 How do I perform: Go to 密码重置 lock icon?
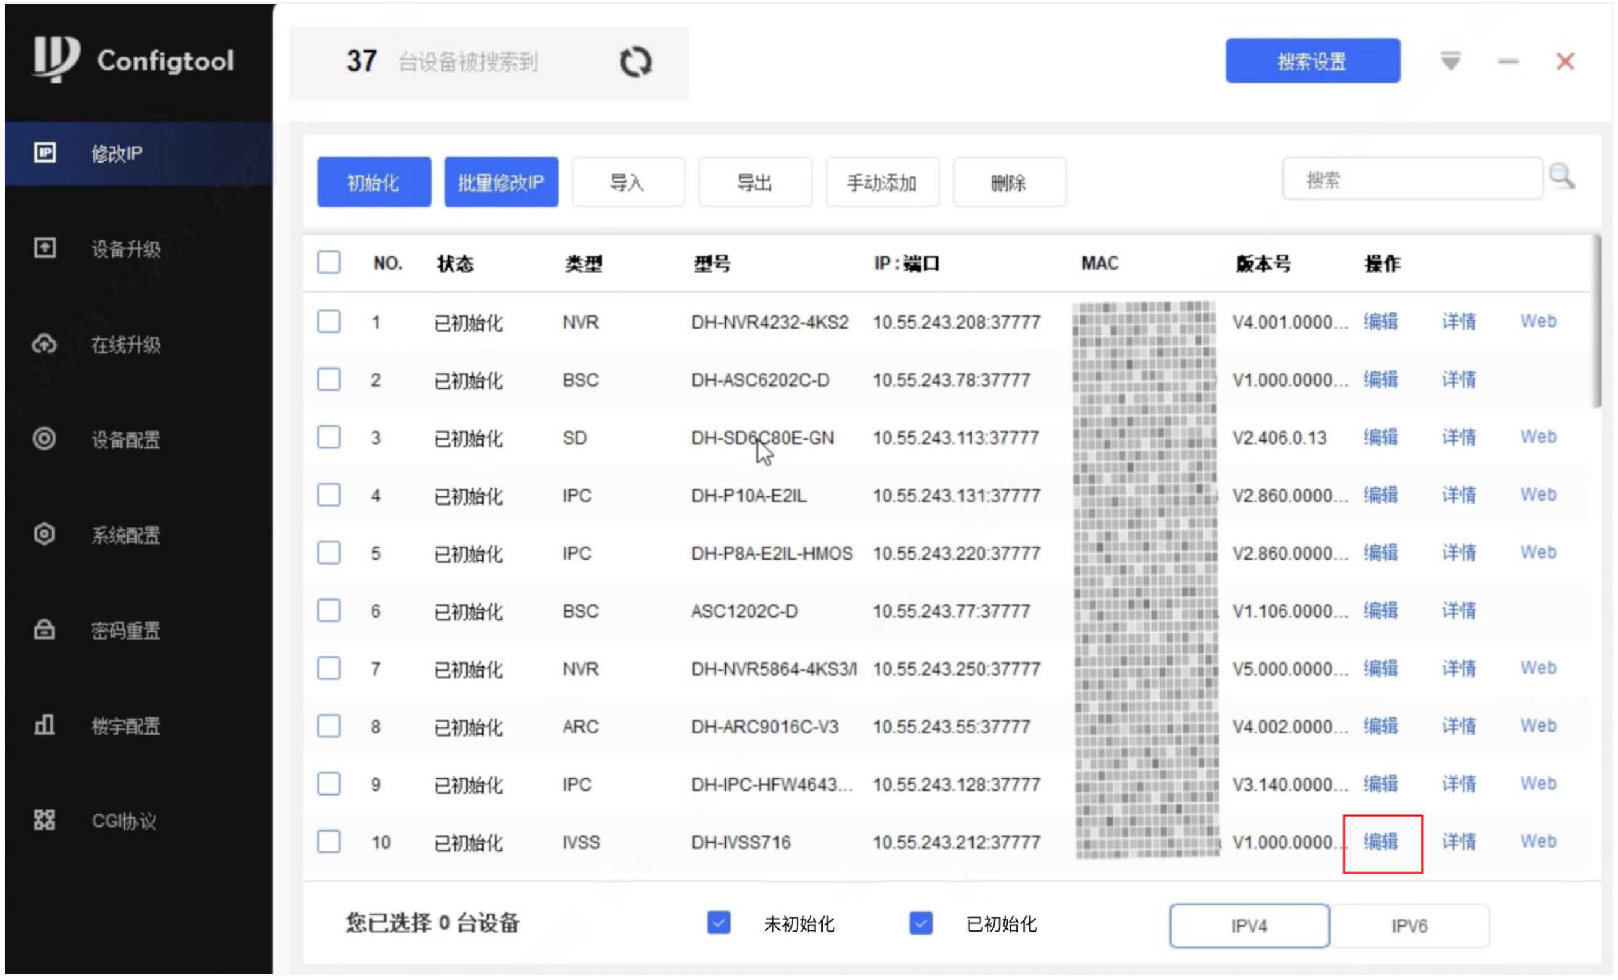(45, 630)
